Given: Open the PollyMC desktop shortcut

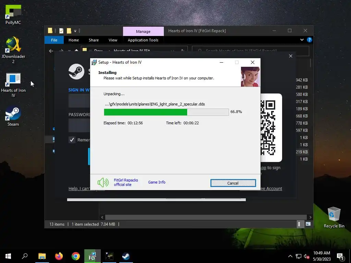Looking at the screenshot, I should [x=13, y=15].
